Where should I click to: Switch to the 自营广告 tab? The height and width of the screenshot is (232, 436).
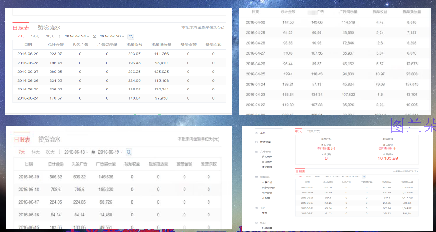pos(313,131)
